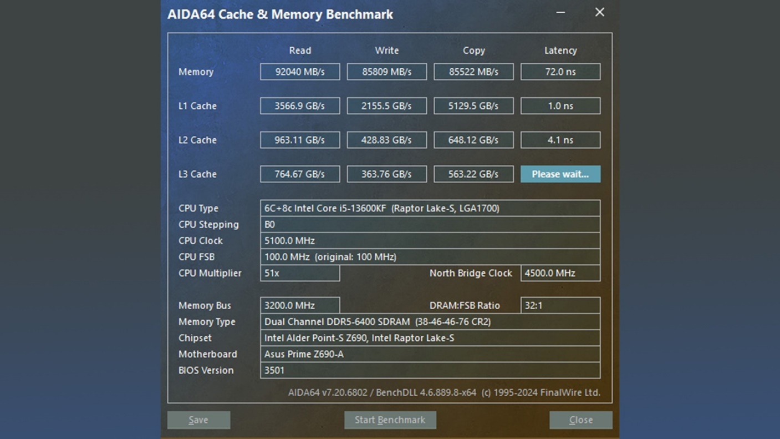
Task: Click the L2 Cache Copy value 648.12 GB/s
Action: pos(473,140)
